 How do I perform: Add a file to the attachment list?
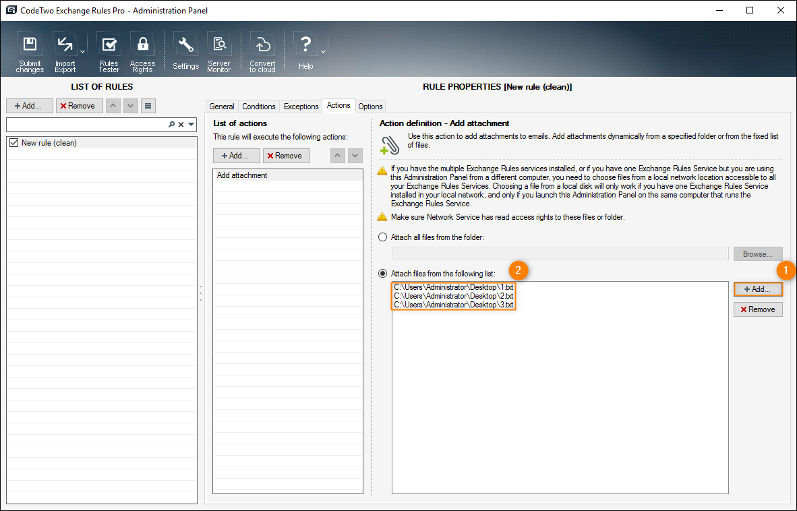point(758,289)
